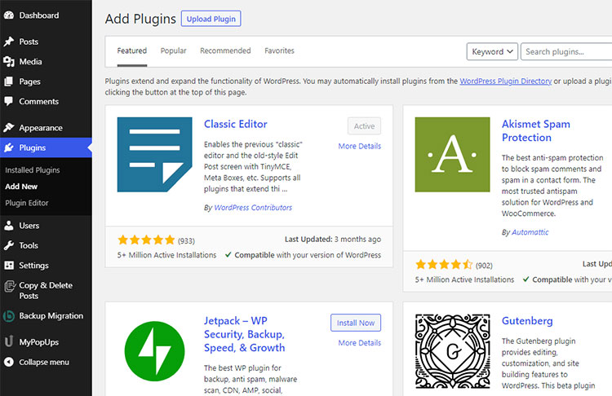Click the Classic Editor plugin thumbnail
This screenshot has width=612, height=396.
pos(154,154)
